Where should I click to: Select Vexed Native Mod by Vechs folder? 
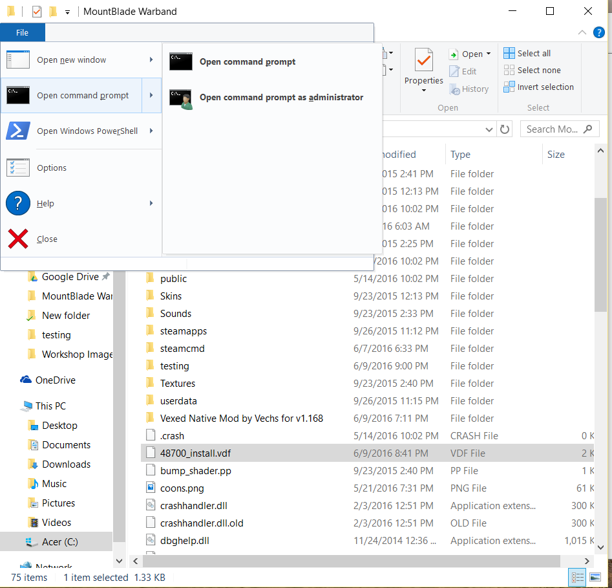pyautogui.click(x=242, y=419)
